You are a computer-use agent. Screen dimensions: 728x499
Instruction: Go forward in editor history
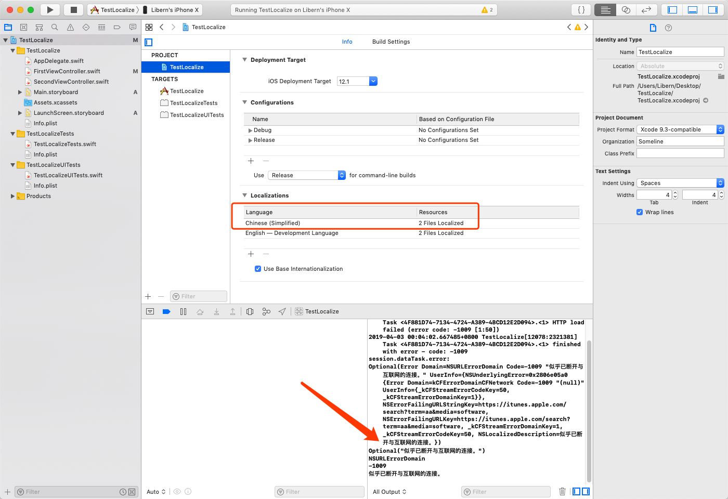pos(173,27)
